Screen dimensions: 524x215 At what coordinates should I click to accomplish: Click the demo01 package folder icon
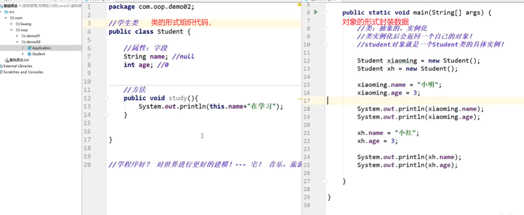23,36
